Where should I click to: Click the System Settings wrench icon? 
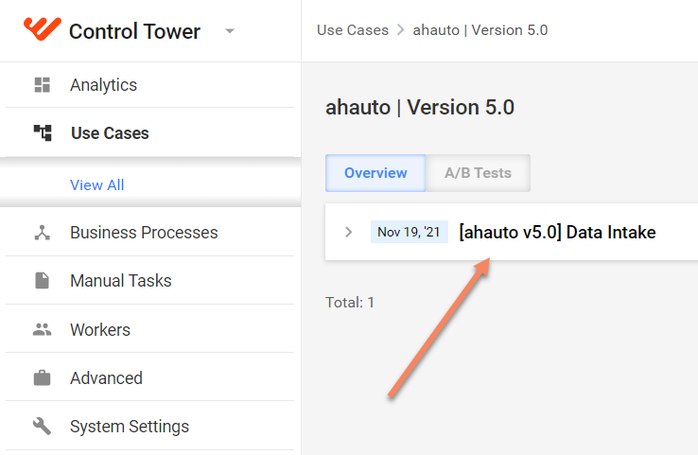click(x=43, y=426)
